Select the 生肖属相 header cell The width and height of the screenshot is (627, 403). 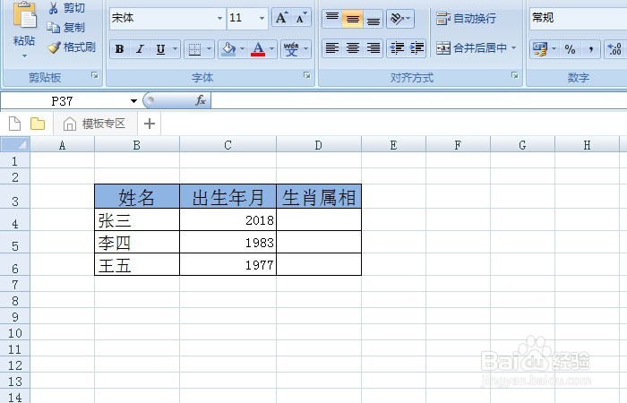tap(319, 197)
